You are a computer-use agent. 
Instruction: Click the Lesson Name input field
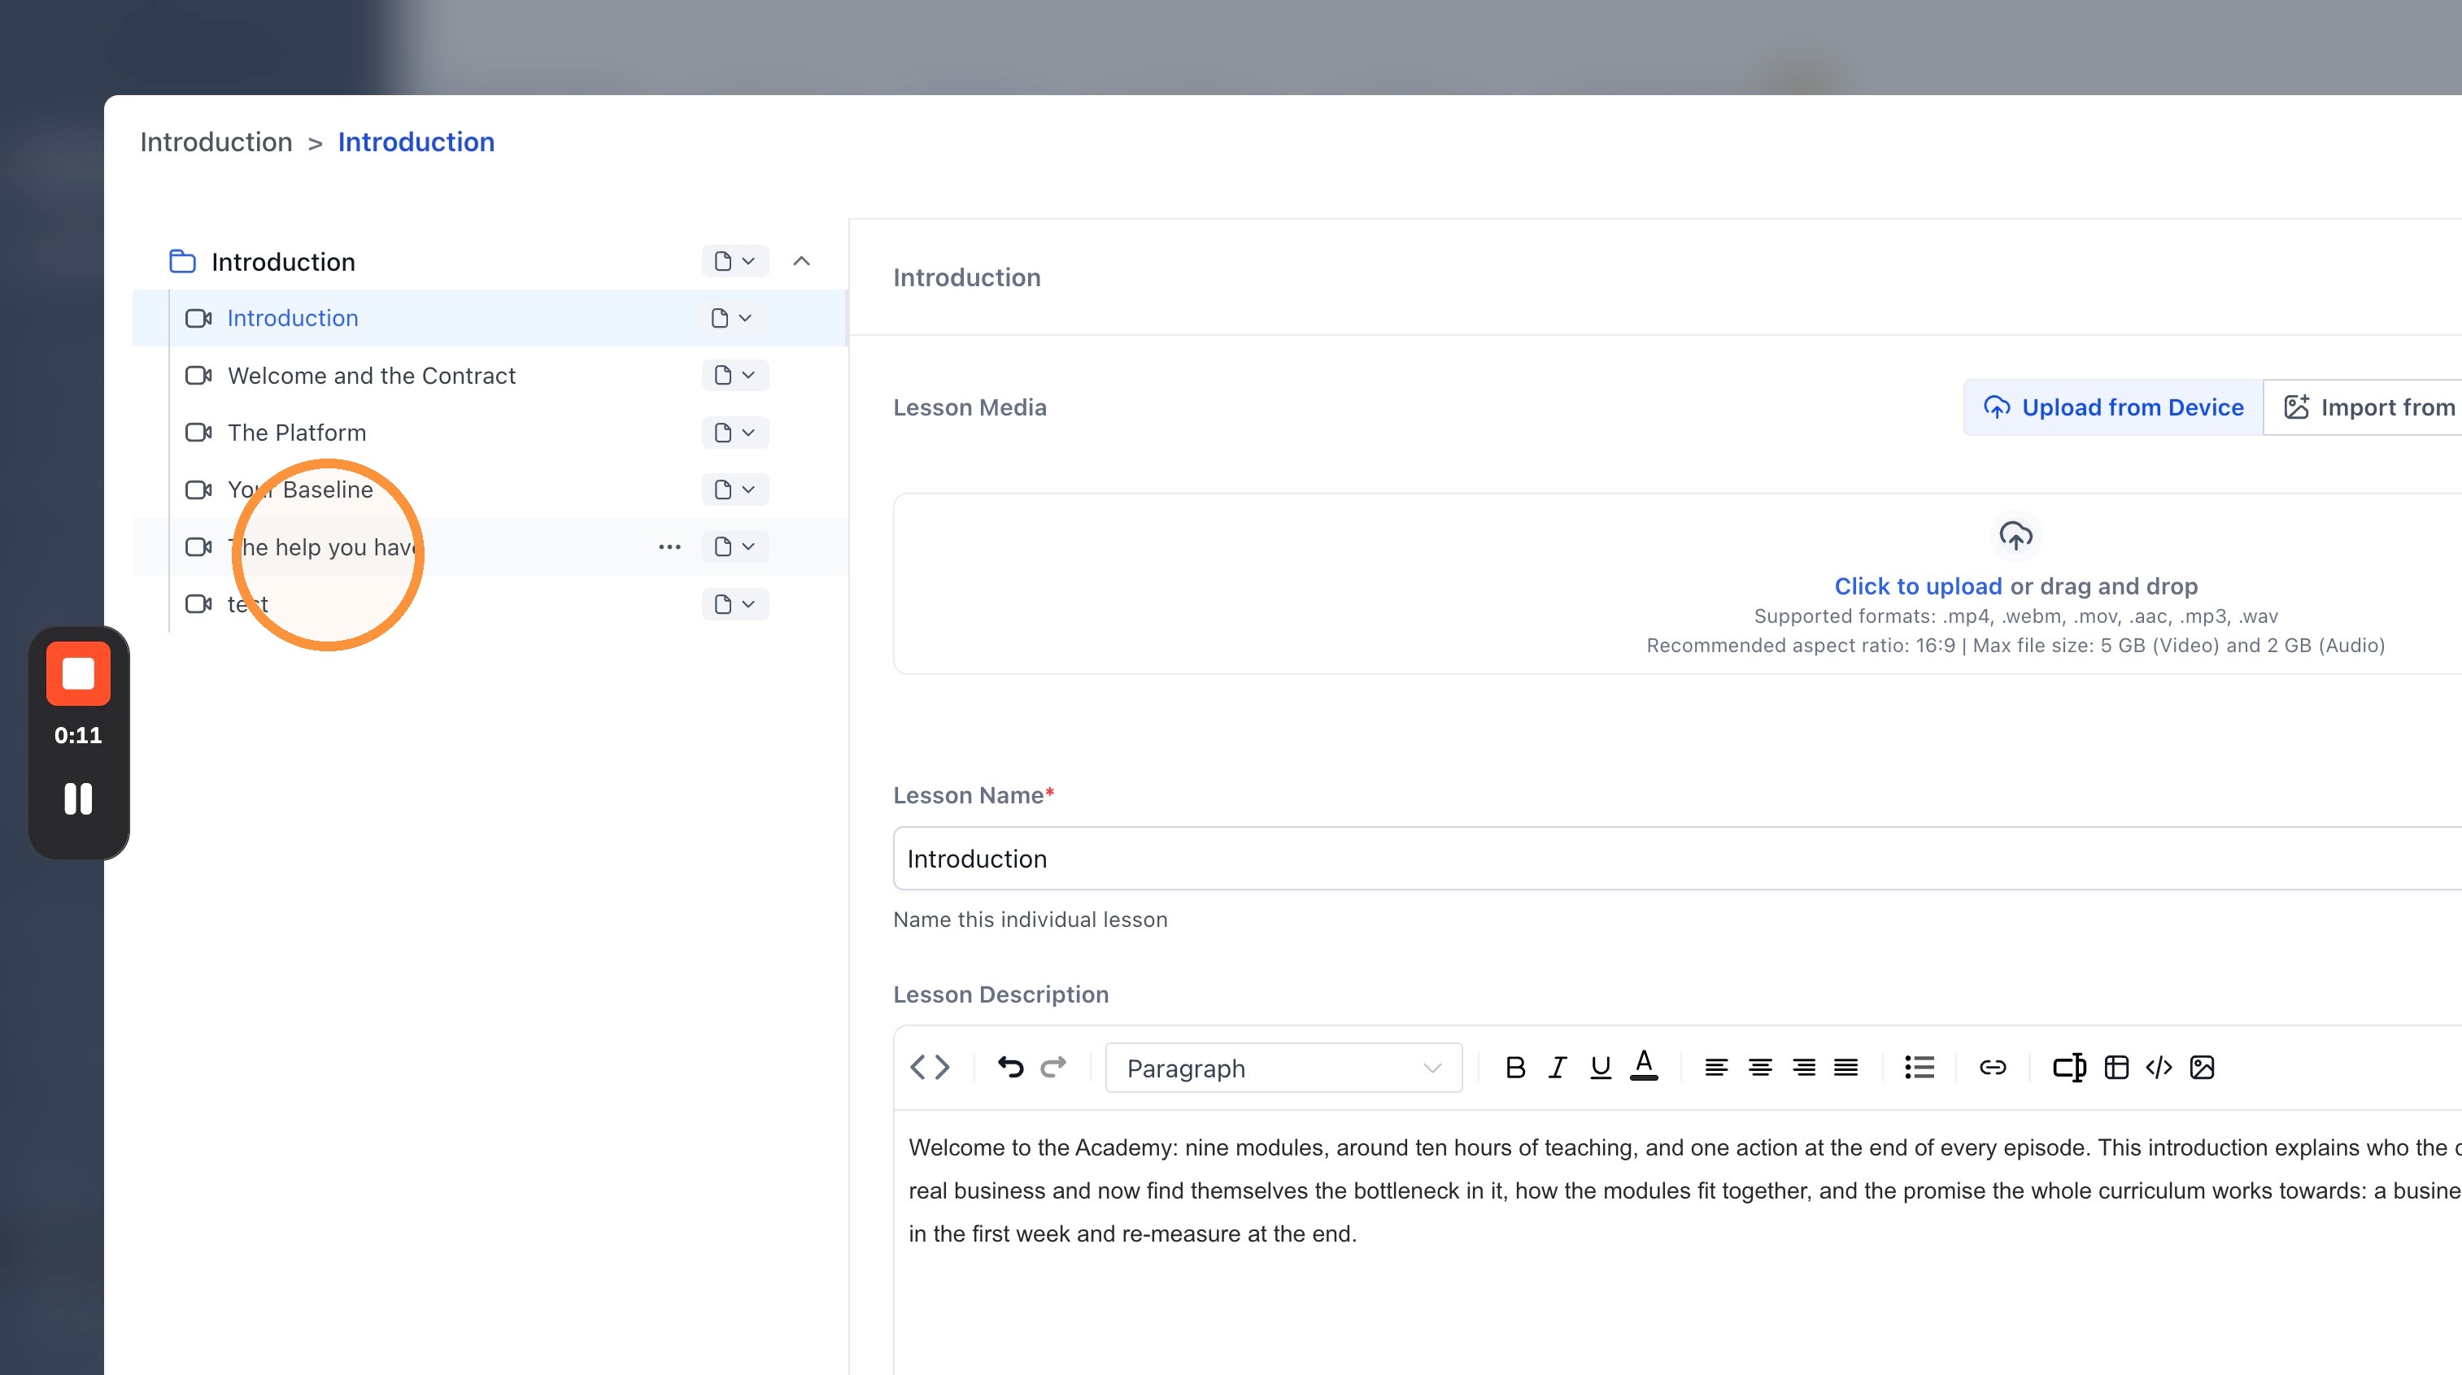tap(1677, 858)
